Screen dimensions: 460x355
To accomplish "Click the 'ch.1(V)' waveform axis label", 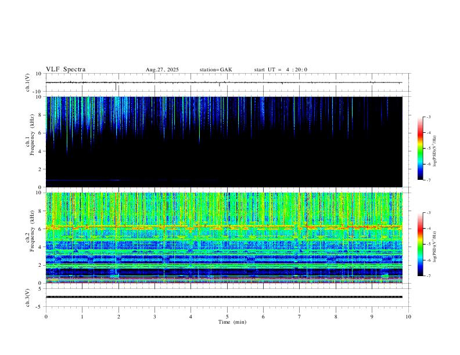I will coord(28,82).
